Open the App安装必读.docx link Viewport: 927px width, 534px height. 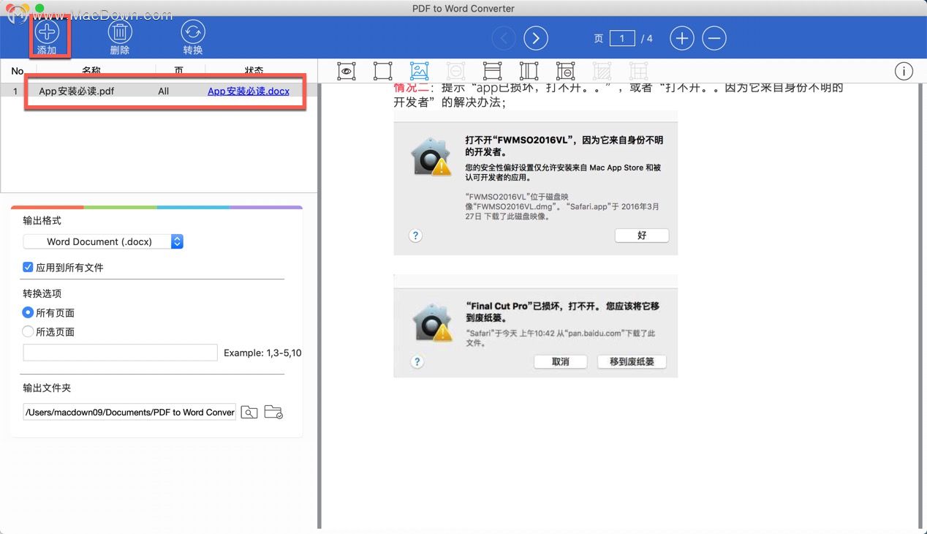249,91
